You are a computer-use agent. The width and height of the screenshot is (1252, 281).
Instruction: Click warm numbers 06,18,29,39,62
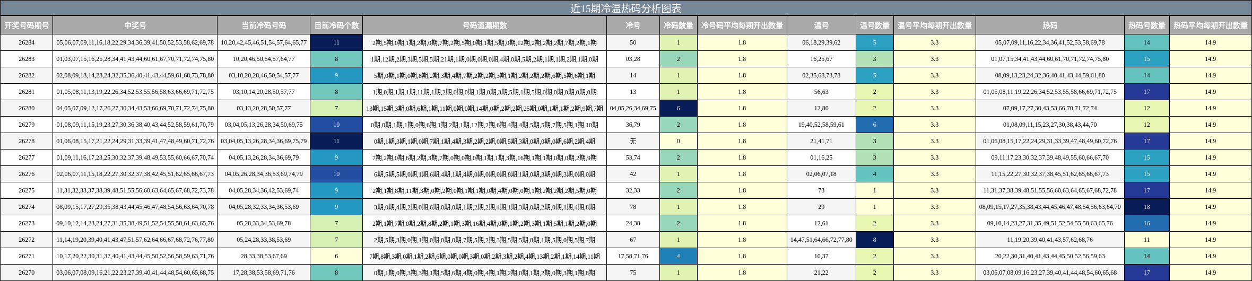tap(821, 42)
